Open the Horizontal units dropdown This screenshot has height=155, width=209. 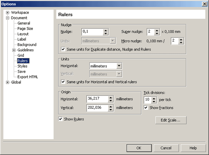tap(119, 66)
